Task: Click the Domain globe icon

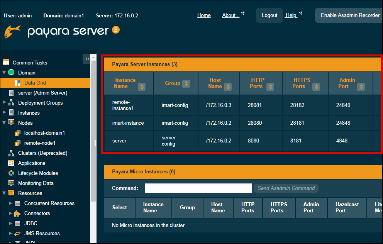Action: (11, 73)
